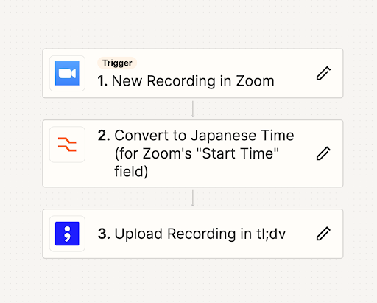The height and width of the screenshot is (303, 377).
Task: Click empty canvas below the tl;dv step
Action: pos(193,282)
